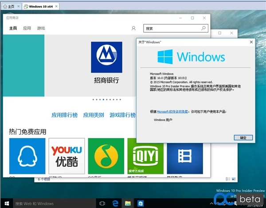Screen dimensions: 266x208
Task: Open the 应用类别 link
Action: click(x=94, y=115)
